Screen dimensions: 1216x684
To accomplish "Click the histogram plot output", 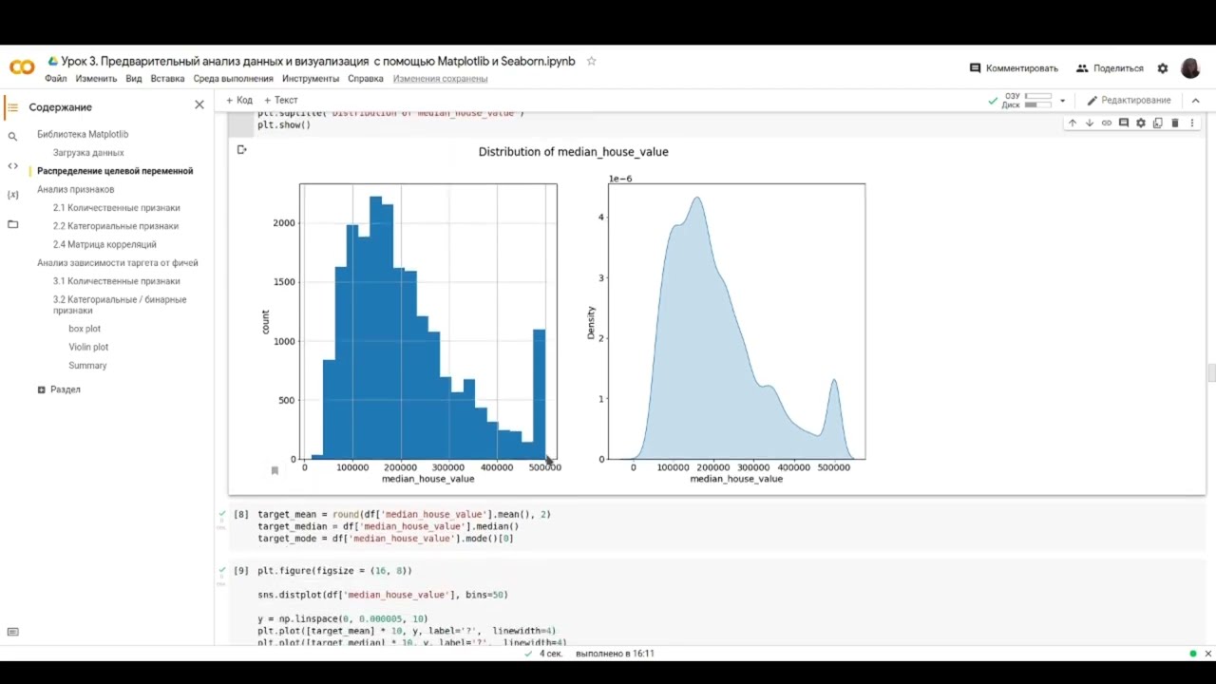I will tap(428, 321).
